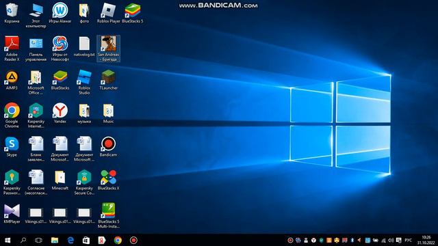
Task: Select the KMPlayer shortcut
Action: (12, 214)
